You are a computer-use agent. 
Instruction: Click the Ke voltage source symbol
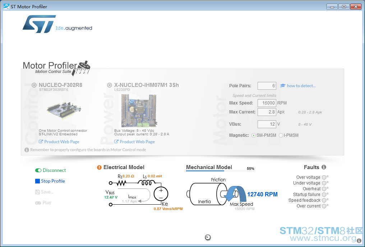[x=161, y=194]
